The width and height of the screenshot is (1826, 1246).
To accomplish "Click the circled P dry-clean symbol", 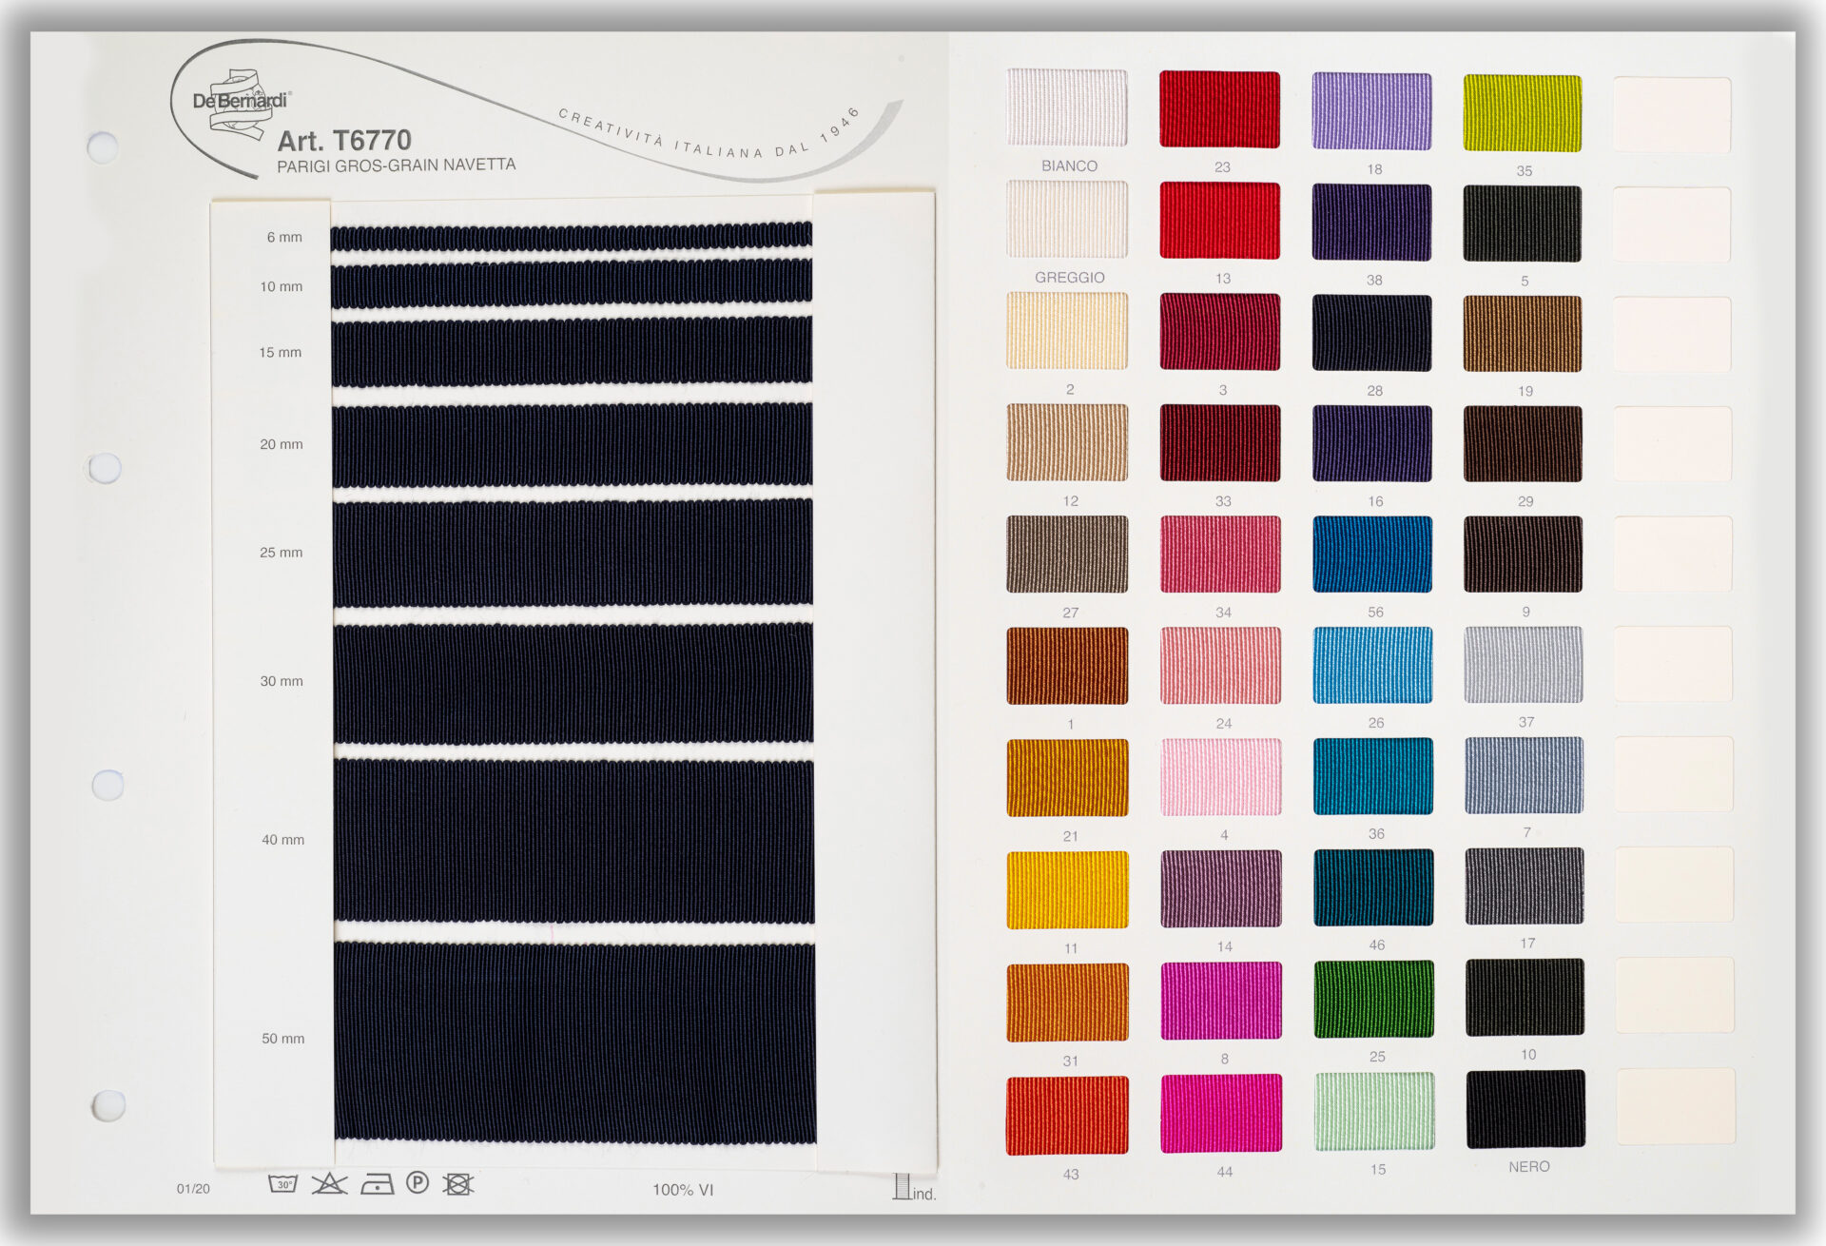I will [418, 1183].
